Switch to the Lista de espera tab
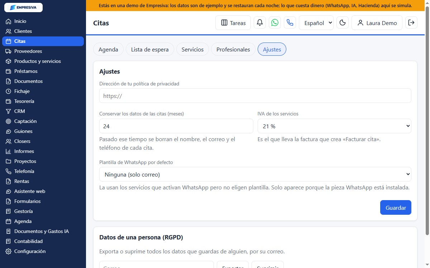 click(150, 49)
